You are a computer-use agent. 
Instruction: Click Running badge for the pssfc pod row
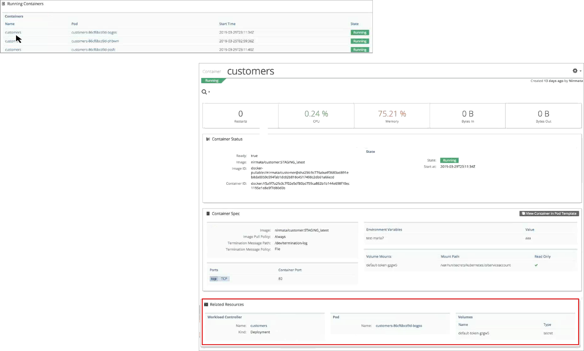click(x=360, y=50)
